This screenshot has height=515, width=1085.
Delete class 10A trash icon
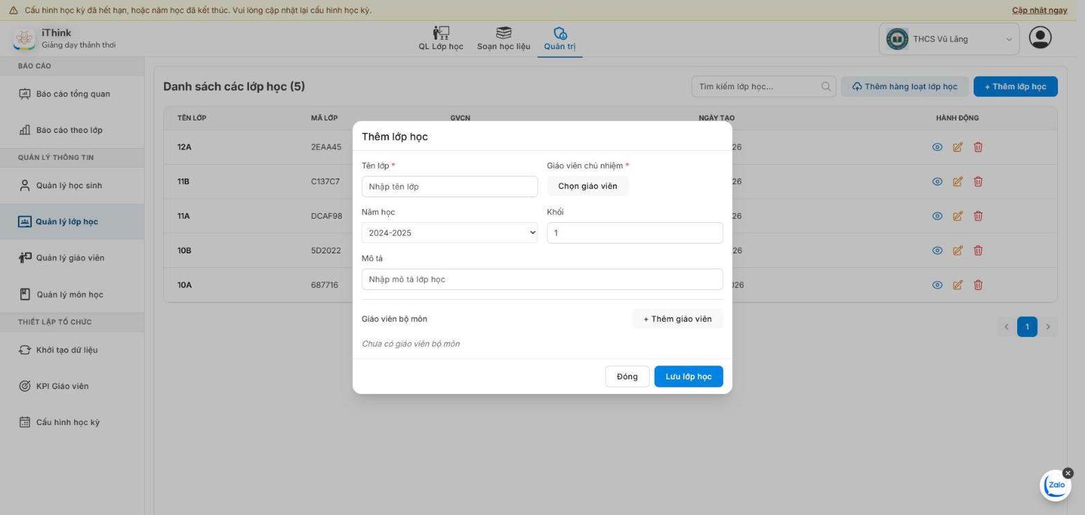978,284
